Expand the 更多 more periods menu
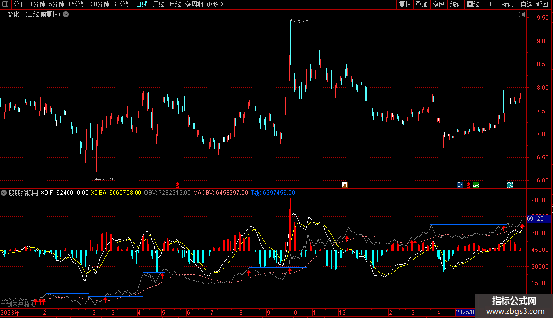553x318 pixels. (215, 4)
